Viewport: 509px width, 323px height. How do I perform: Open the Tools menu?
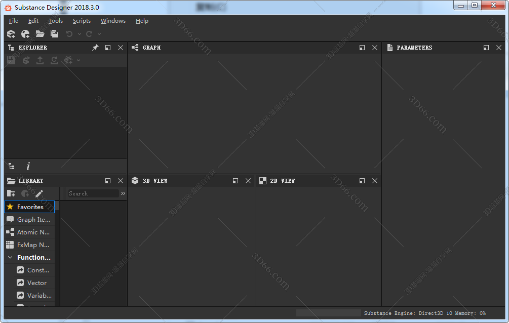tap(56, 21)
